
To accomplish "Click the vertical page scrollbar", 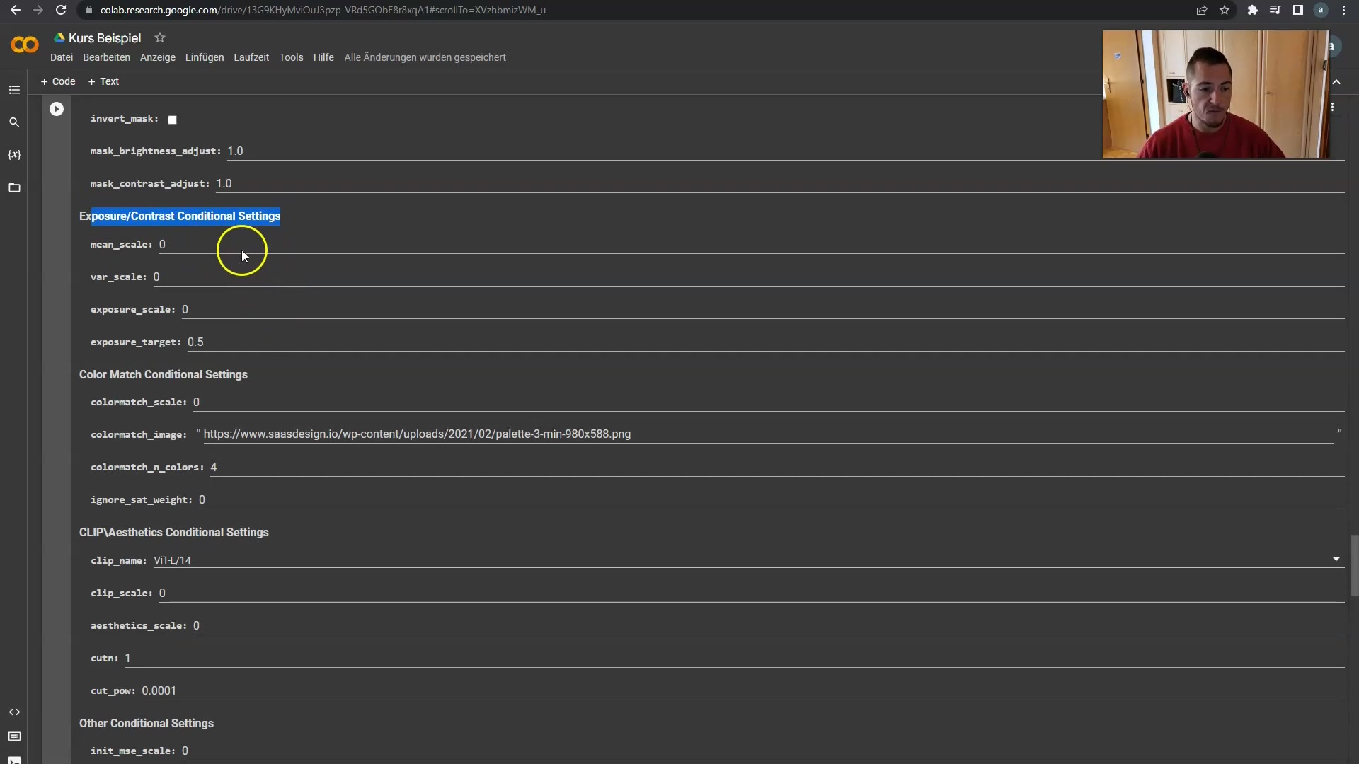I will pyautogui.click(x=1354, y=566).
